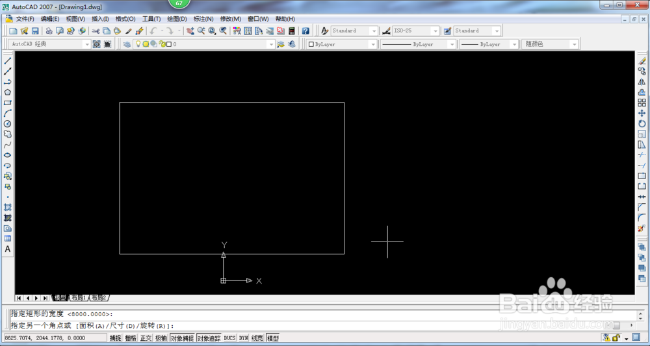This screenshot has width=650, height=346.
Task: Toggle DUCS in status bar
Action: pyautogui.click(x=229, y=338)
